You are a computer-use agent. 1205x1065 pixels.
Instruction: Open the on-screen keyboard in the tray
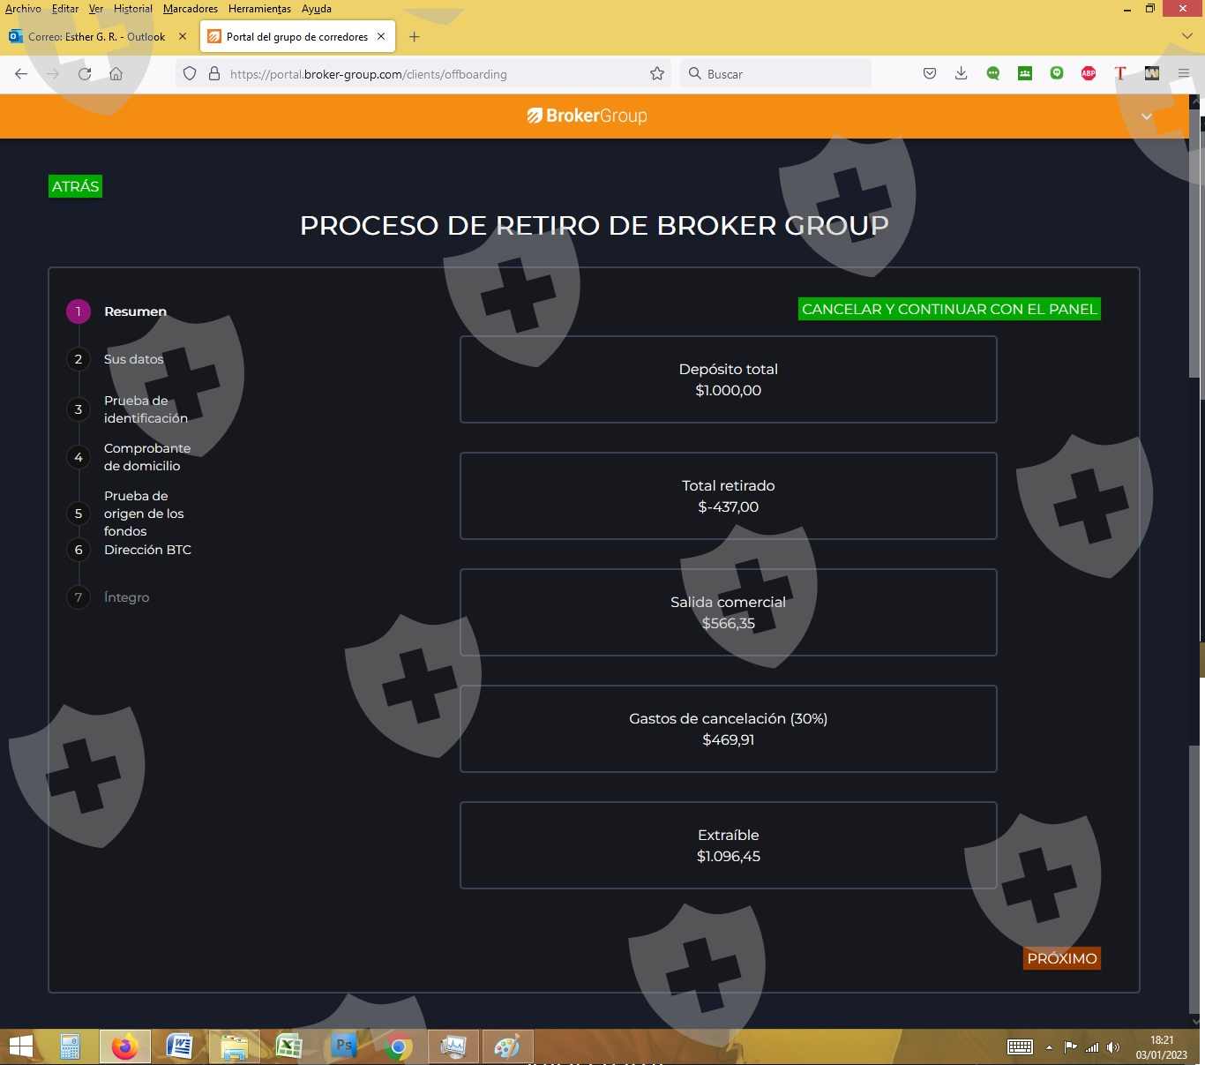tap(1021, 1047)
